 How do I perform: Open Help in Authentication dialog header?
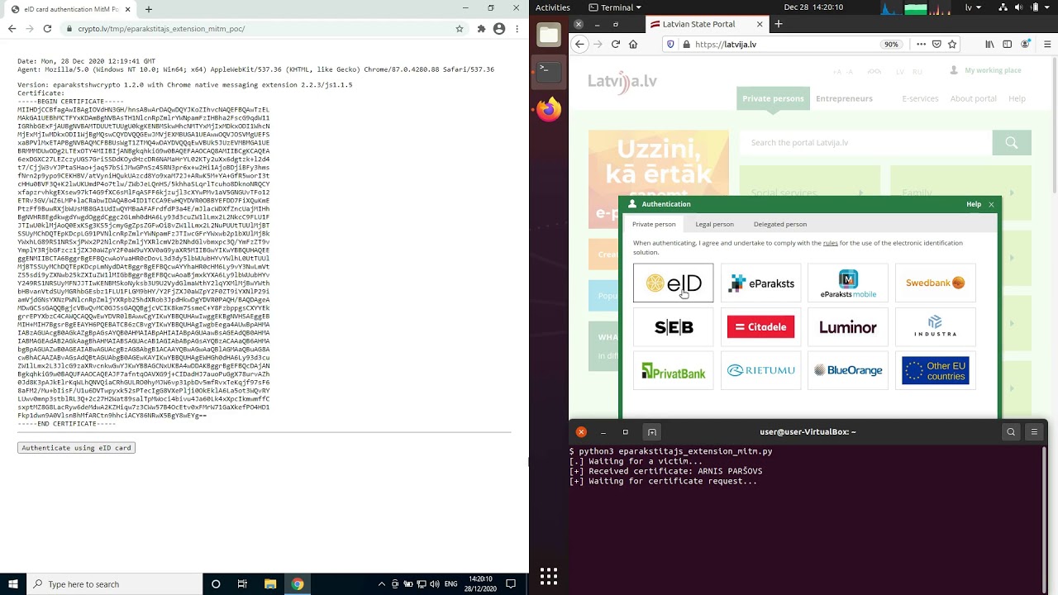click(974, 204)
